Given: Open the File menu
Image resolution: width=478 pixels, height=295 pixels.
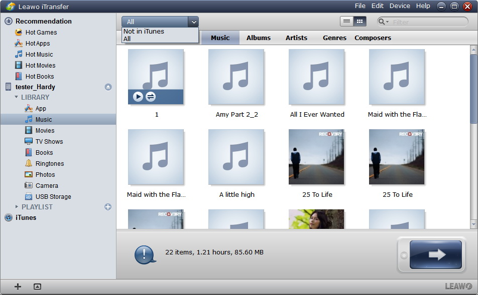Looking at the screenshot, I should (x=360, y=6).
